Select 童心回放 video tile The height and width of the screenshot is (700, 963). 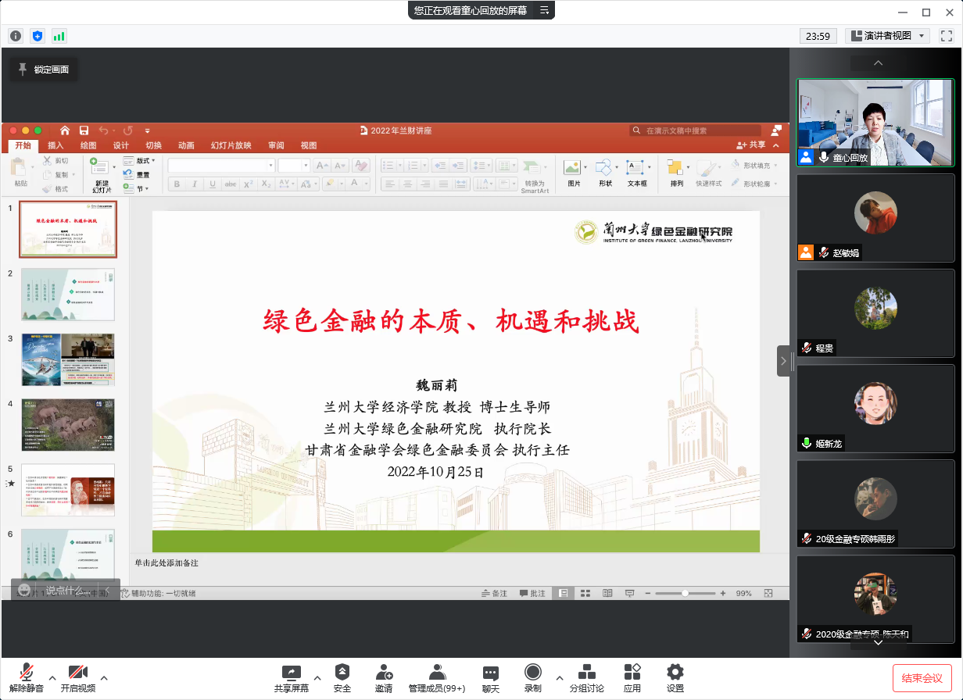click(875, 123)
